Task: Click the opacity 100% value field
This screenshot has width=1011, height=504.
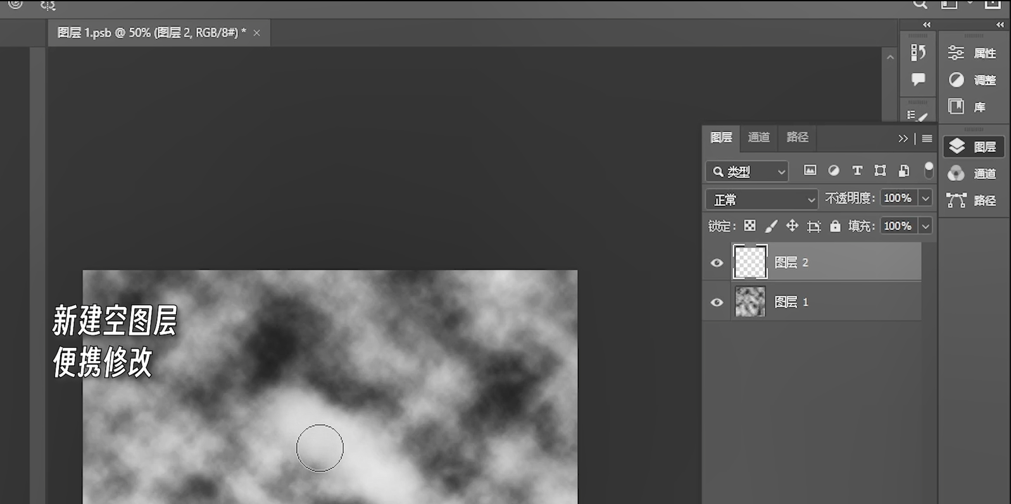Action: [x=898, y=199]
